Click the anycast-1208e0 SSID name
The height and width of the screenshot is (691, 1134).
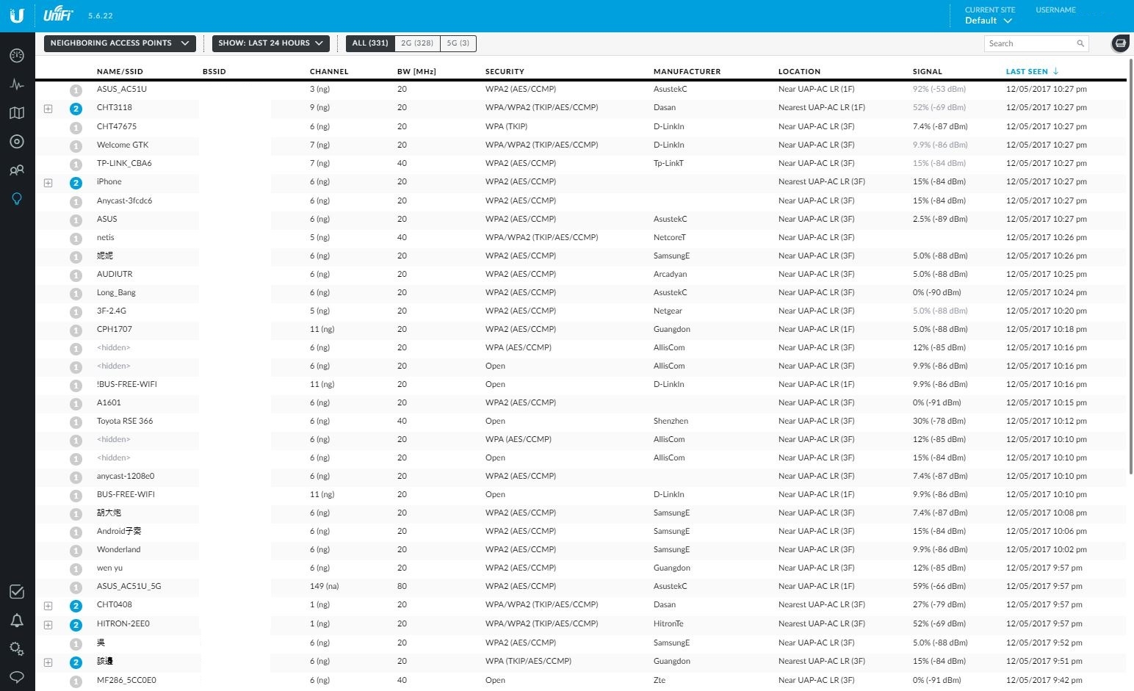click(126, 476)
